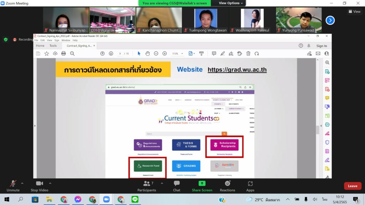The height and width of the screenshot is (205, 365).
Task: Click the green encryption shield icon
Action: (x=6, y=40)
